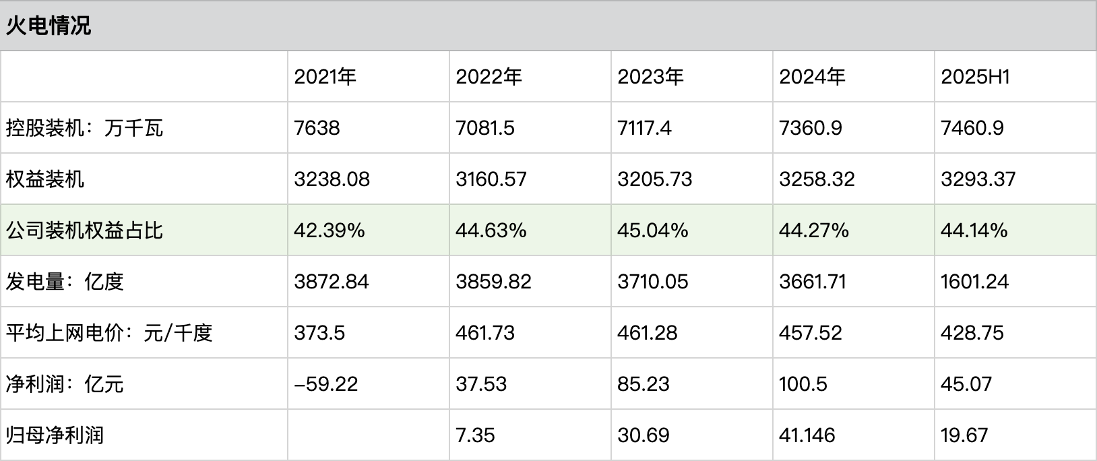Viewport: 1097px width, 461px height.
Task: Select the 平均上网电价：元/千度 row label
Action: [x=109, y=333]
